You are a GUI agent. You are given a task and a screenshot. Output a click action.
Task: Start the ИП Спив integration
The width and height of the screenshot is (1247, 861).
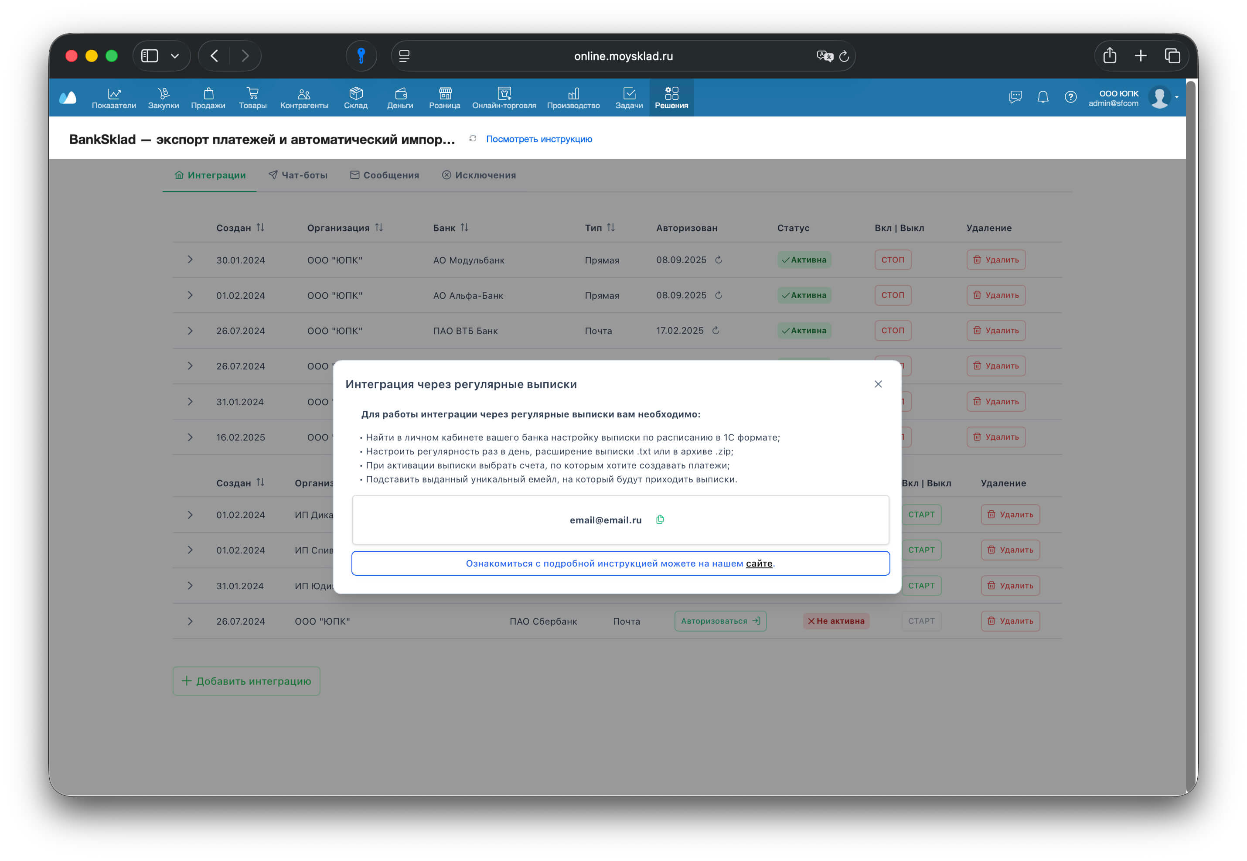coord(921,550)
